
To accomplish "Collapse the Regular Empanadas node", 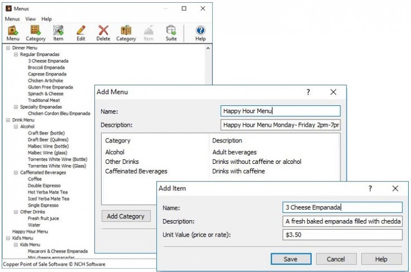I will [16, 55].
